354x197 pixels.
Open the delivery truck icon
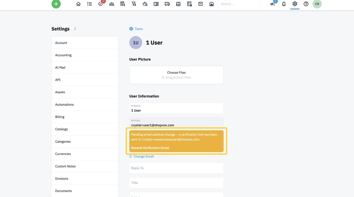[167, 4]
